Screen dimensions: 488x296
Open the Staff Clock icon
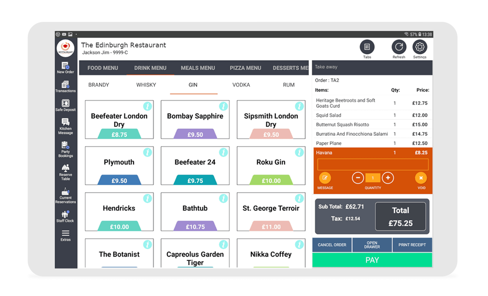[66, 216]
